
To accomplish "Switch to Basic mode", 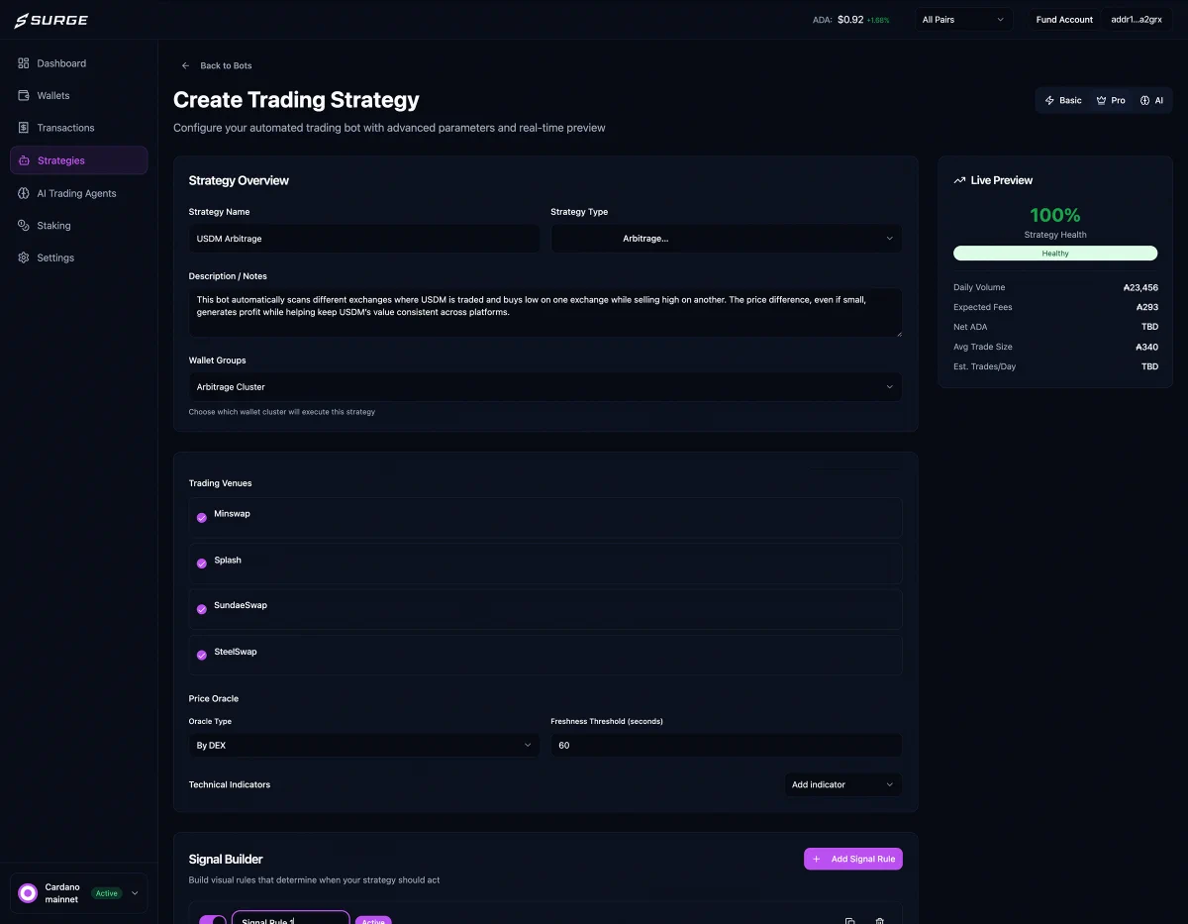I will (x=1063, y=100).
